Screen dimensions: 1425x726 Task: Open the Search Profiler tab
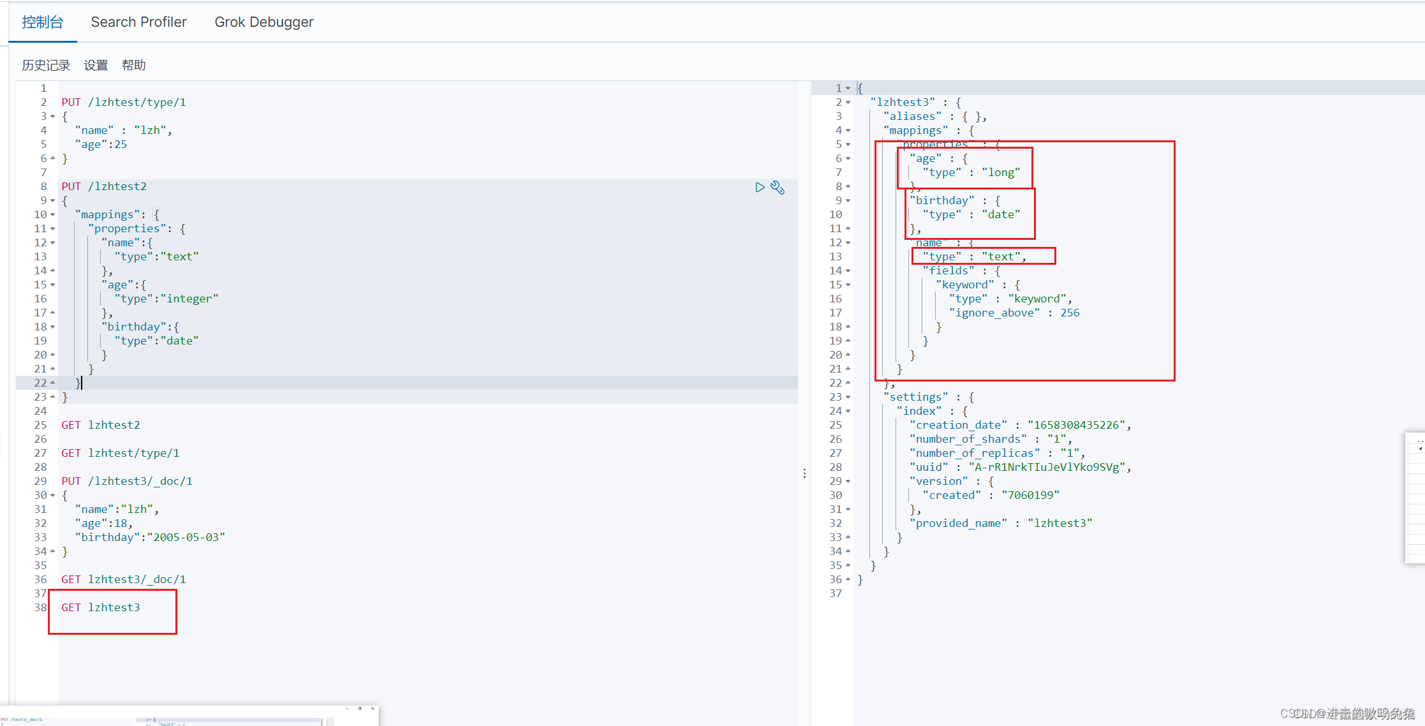coord(139,22)
